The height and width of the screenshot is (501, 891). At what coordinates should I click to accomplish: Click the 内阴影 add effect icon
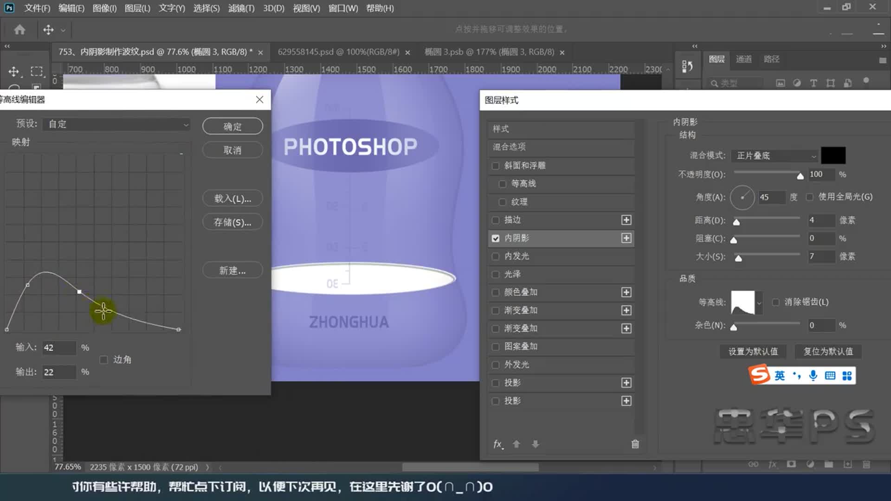(626, 238)
